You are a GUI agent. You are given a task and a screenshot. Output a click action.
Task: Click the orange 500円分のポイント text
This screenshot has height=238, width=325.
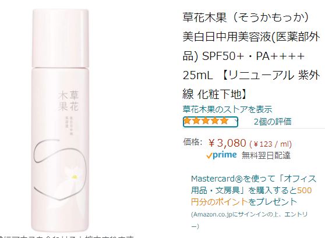251,196
